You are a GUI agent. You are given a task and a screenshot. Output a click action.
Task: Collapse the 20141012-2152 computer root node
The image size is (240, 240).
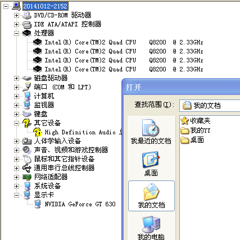[x=6, y=6]
